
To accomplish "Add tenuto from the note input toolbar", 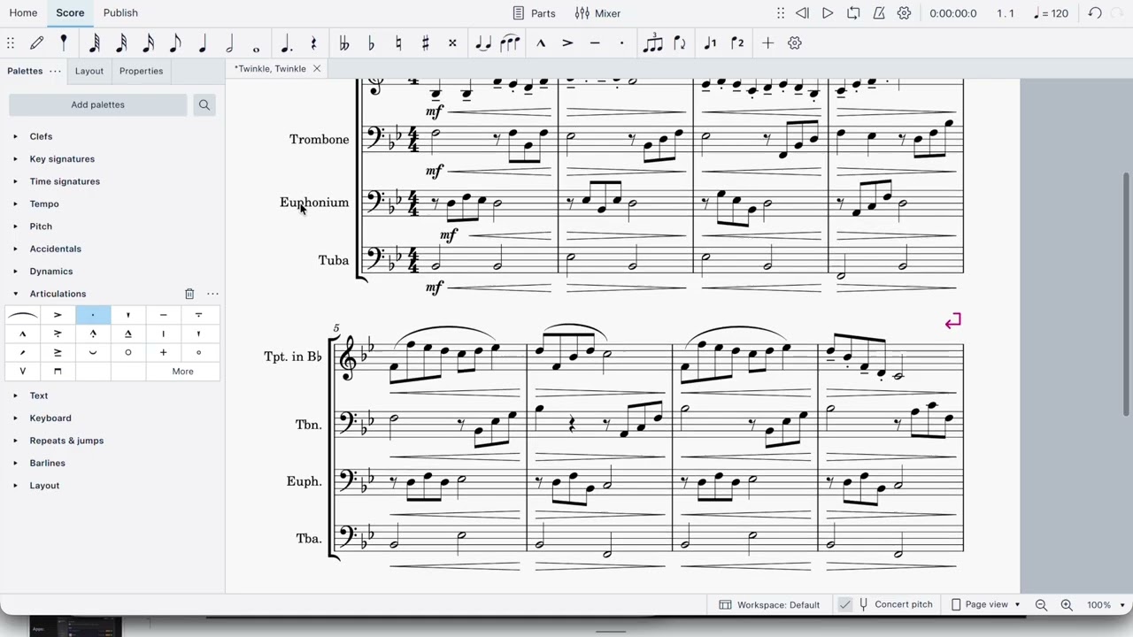I will point(595,42).
